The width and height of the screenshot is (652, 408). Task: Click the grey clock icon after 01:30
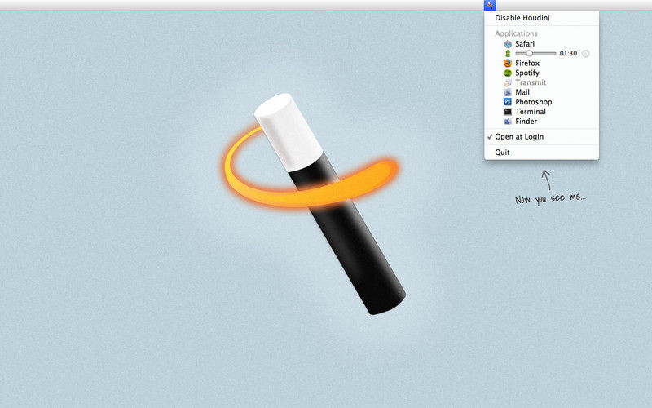coord(585,53)
